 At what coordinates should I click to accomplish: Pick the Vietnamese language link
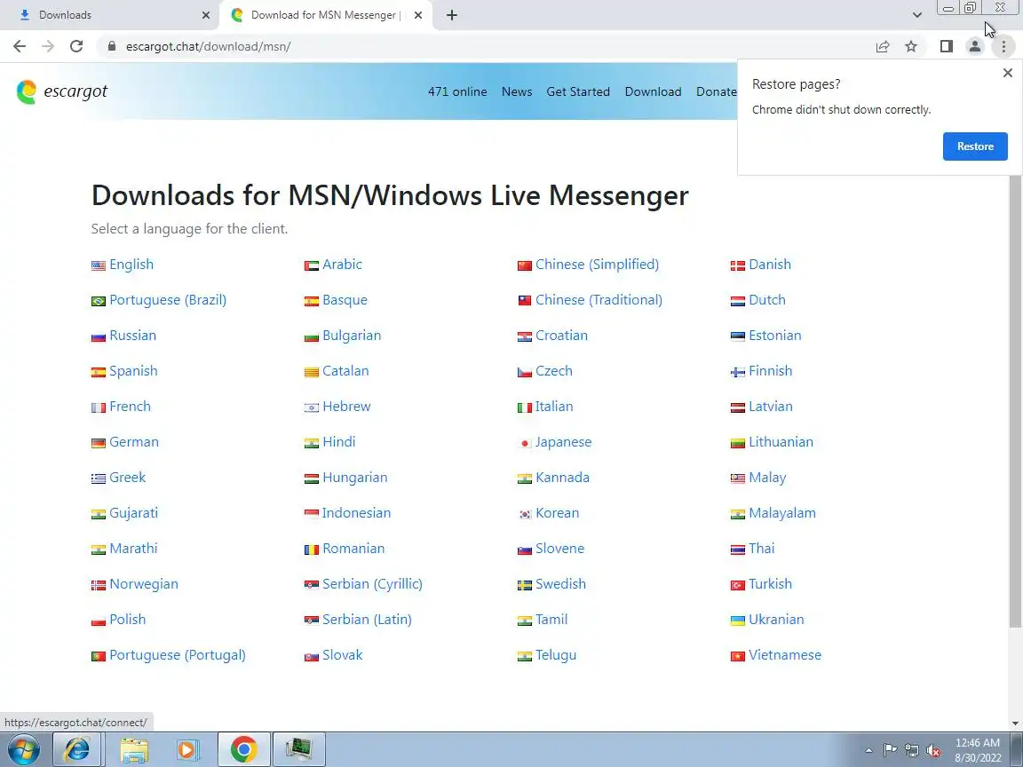point(785,655)
